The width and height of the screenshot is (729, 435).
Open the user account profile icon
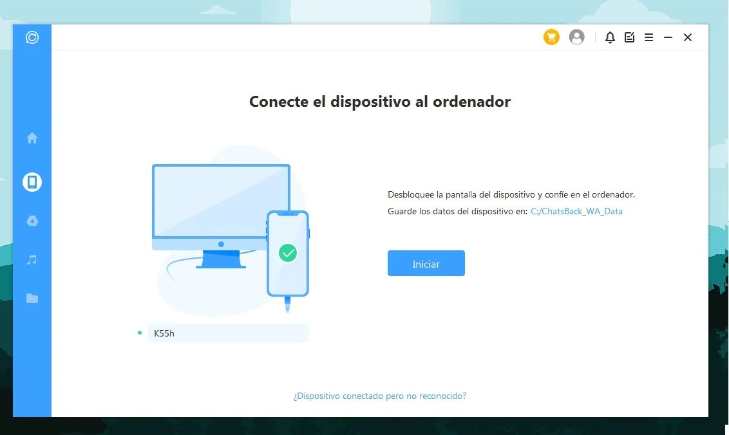click(x=576, y=37)
